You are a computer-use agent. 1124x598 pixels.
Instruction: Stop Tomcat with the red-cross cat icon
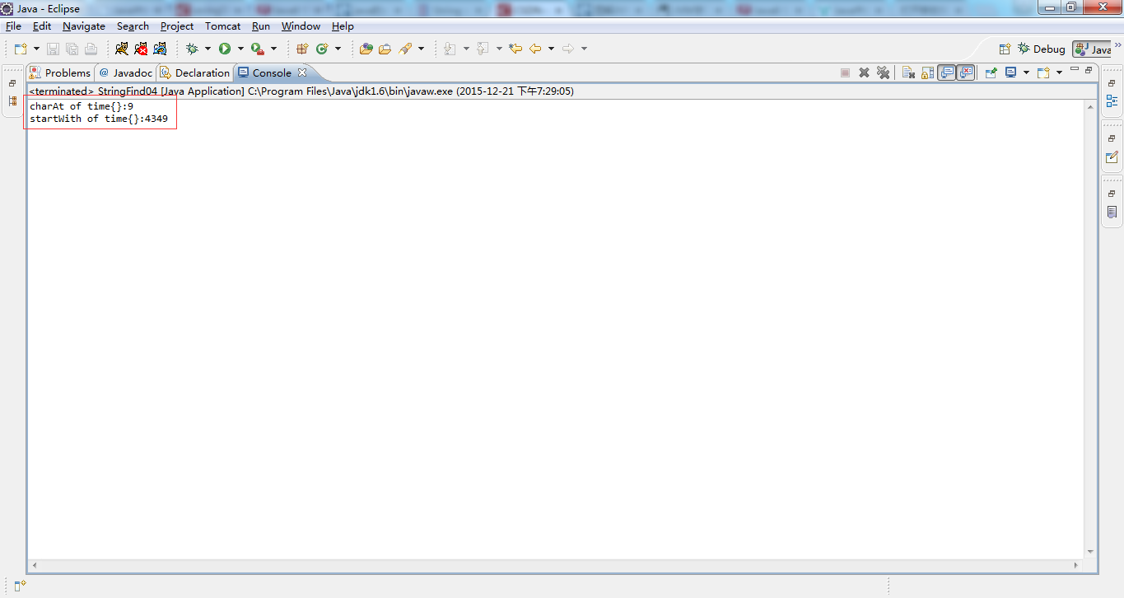pos(141,49)
